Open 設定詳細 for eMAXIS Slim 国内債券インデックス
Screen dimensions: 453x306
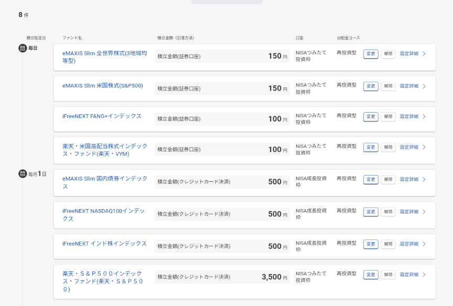pos(409,179)
